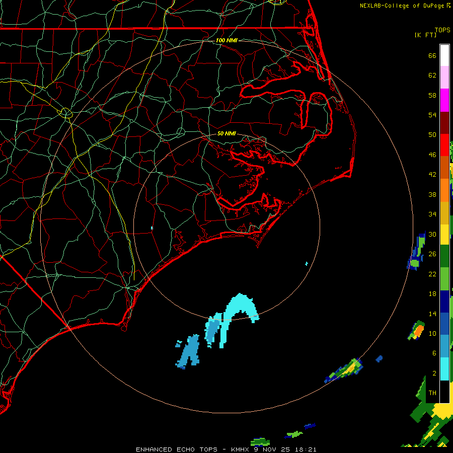The image size is (453, 453).
Task: Click the white swatch in the tops legend
Action: (444, 55)
